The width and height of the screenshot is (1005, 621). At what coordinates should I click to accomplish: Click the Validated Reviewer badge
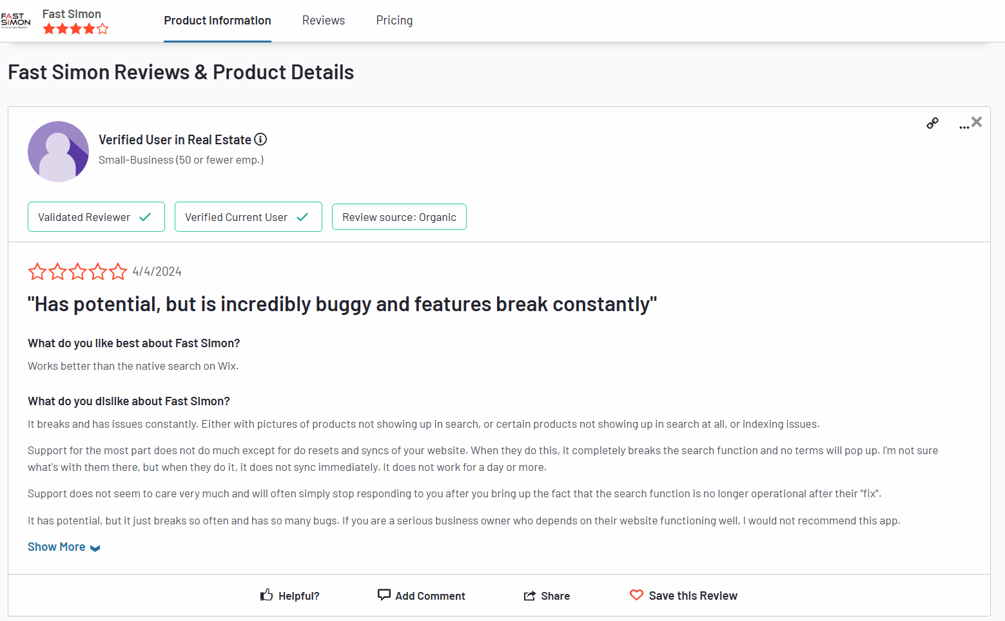click(x=96, y=217)
